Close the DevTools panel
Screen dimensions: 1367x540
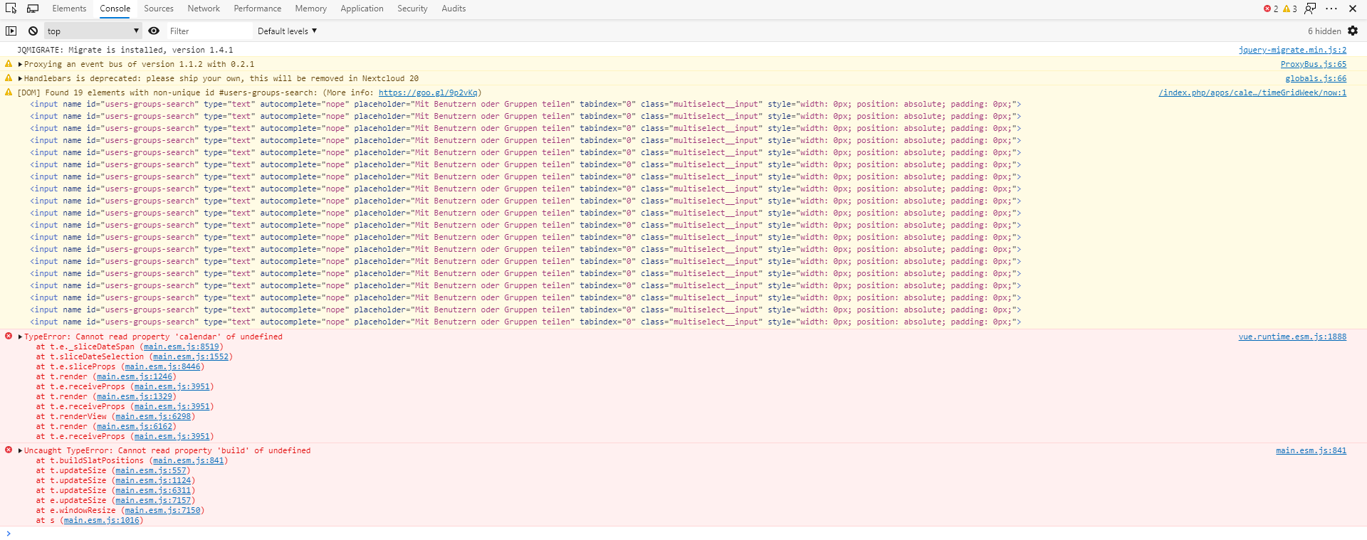1353,9
